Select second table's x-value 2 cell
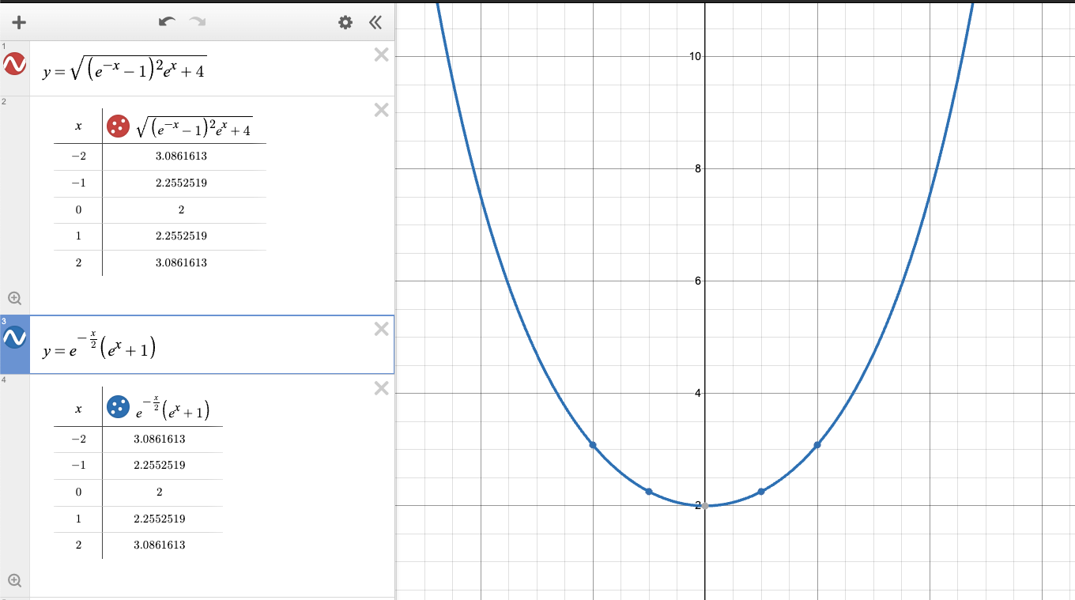Screen dimensions: 1075x600 78,545
